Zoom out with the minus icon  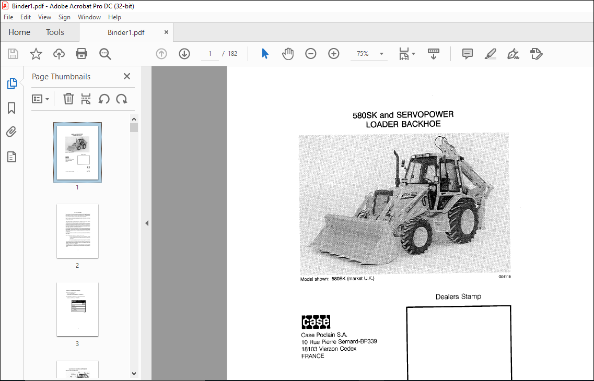pyautogui.click(x=311, y=54)
